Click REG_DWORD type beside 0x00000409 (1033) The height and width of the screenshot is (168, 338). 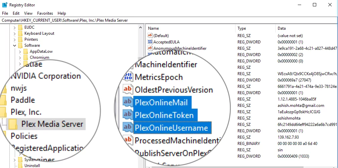(249, 156)
